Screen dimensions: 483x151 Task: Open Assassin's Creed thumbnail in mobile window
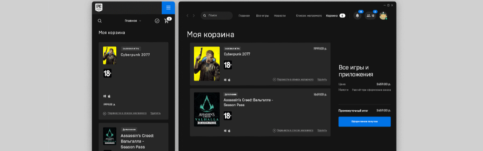click(x=109, y=137)
